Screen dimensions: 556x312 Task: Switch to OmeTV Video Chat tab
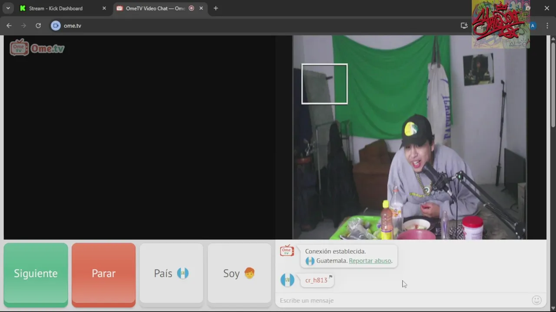pos(155,8)
